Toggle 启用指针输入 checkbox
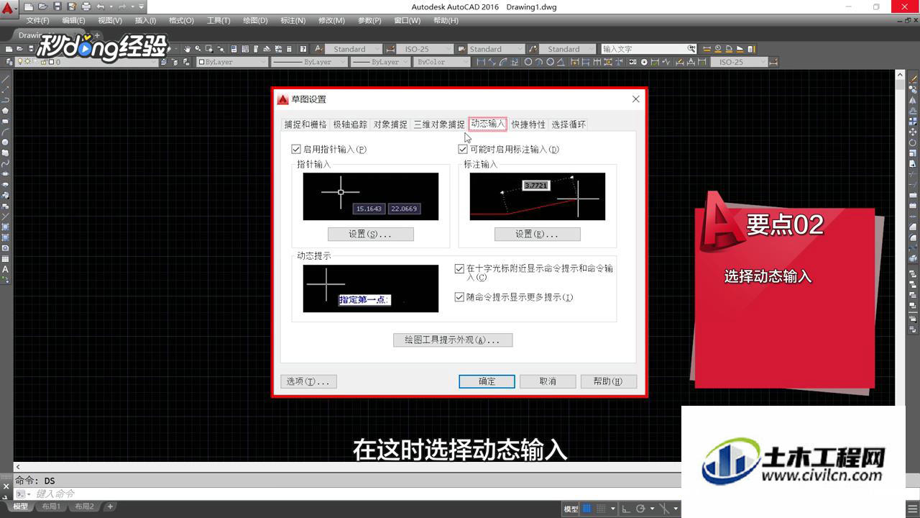The width and height of the screenshot is (920, 518). coord(296,150)
